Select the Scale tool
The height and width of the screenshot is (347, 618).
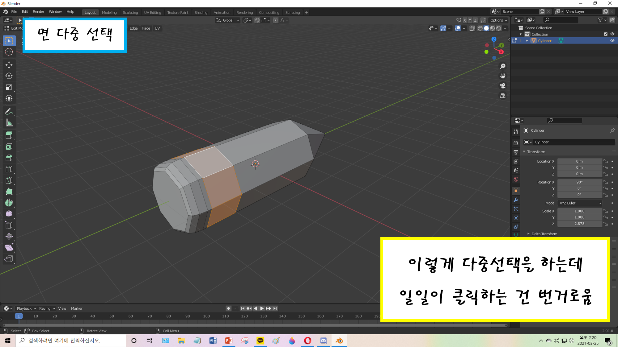(x=9, y=87)
